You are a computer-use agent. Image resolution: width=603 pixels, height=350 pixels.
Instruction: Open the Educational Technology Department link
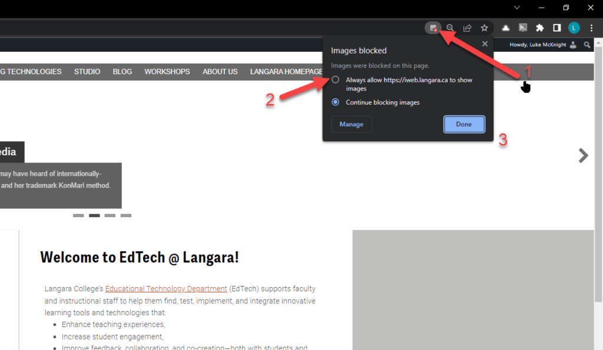[x=166, y=289]
